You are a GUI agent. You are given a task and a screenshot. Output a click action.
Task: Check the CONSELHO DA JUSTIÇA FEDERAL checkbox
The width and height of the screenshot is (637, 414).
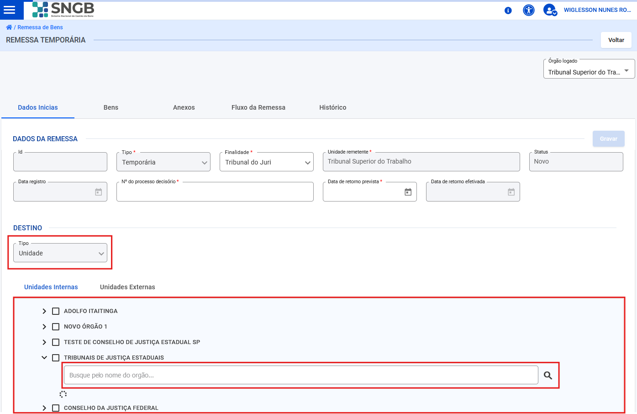(x=56, y=408)
